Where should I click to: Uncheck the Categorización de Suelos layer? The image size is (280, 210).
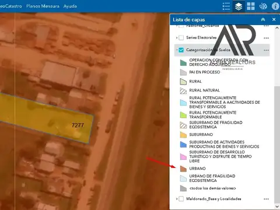click(x=181, y=50)
